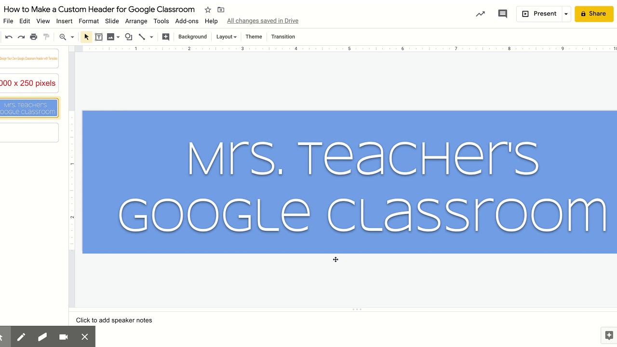
Task: Open the Slide menu
Action: point(112,21)
